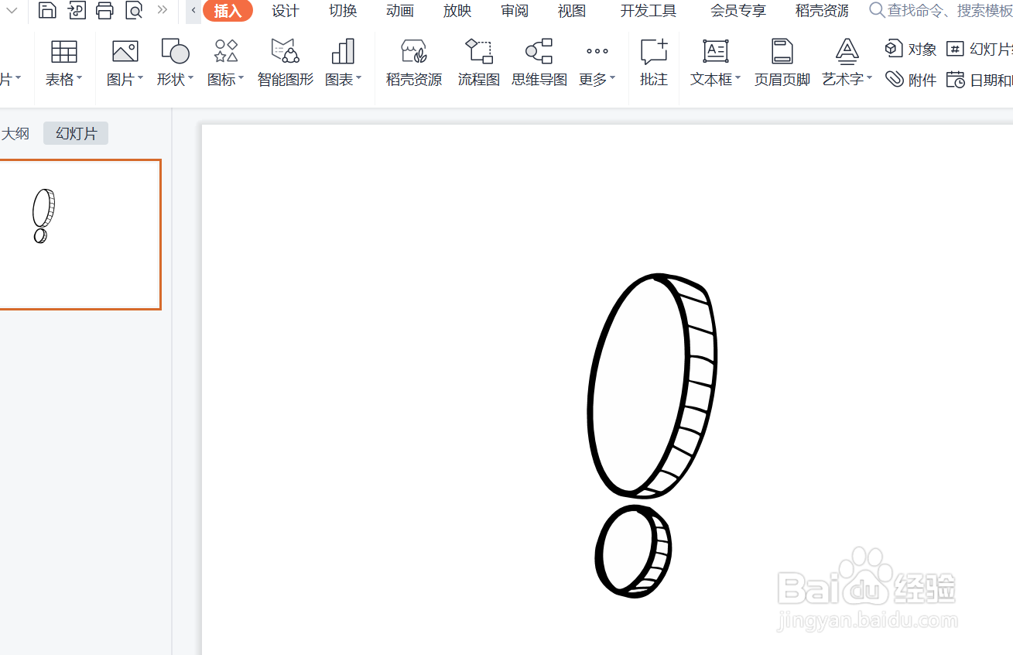
Task: Open the 图片 dropdown arrow
Action: click(141, 78)
